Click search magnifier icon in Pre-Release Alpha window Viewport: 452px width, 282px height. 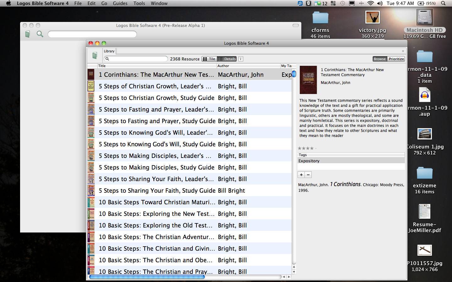(40, 34)
